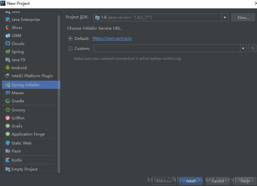Choose Groovy project type

coord(30,110)
